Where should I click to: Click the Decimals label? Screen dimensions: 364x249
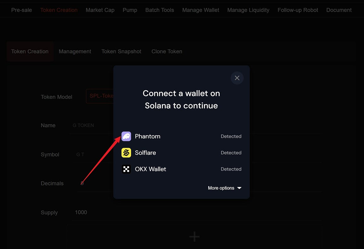52,183
